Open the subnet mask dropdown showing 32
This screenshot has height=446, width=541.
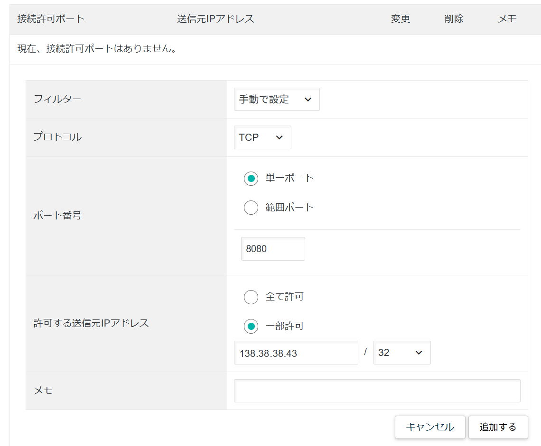(x=401, y=353)
